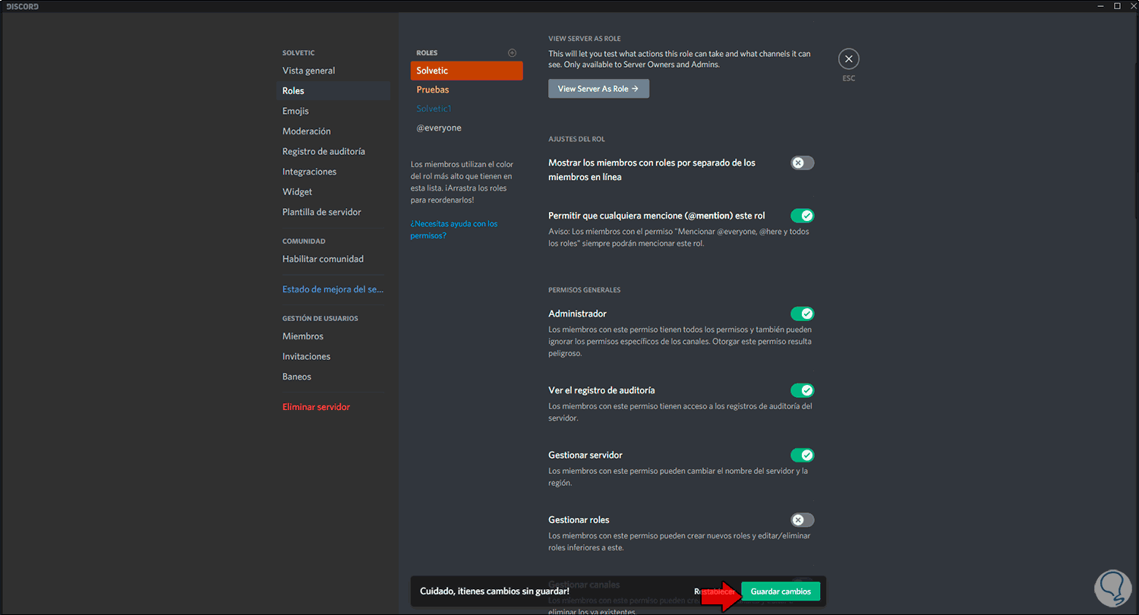Open the permissions help link
1139x615 pixels.
[454, 229]
